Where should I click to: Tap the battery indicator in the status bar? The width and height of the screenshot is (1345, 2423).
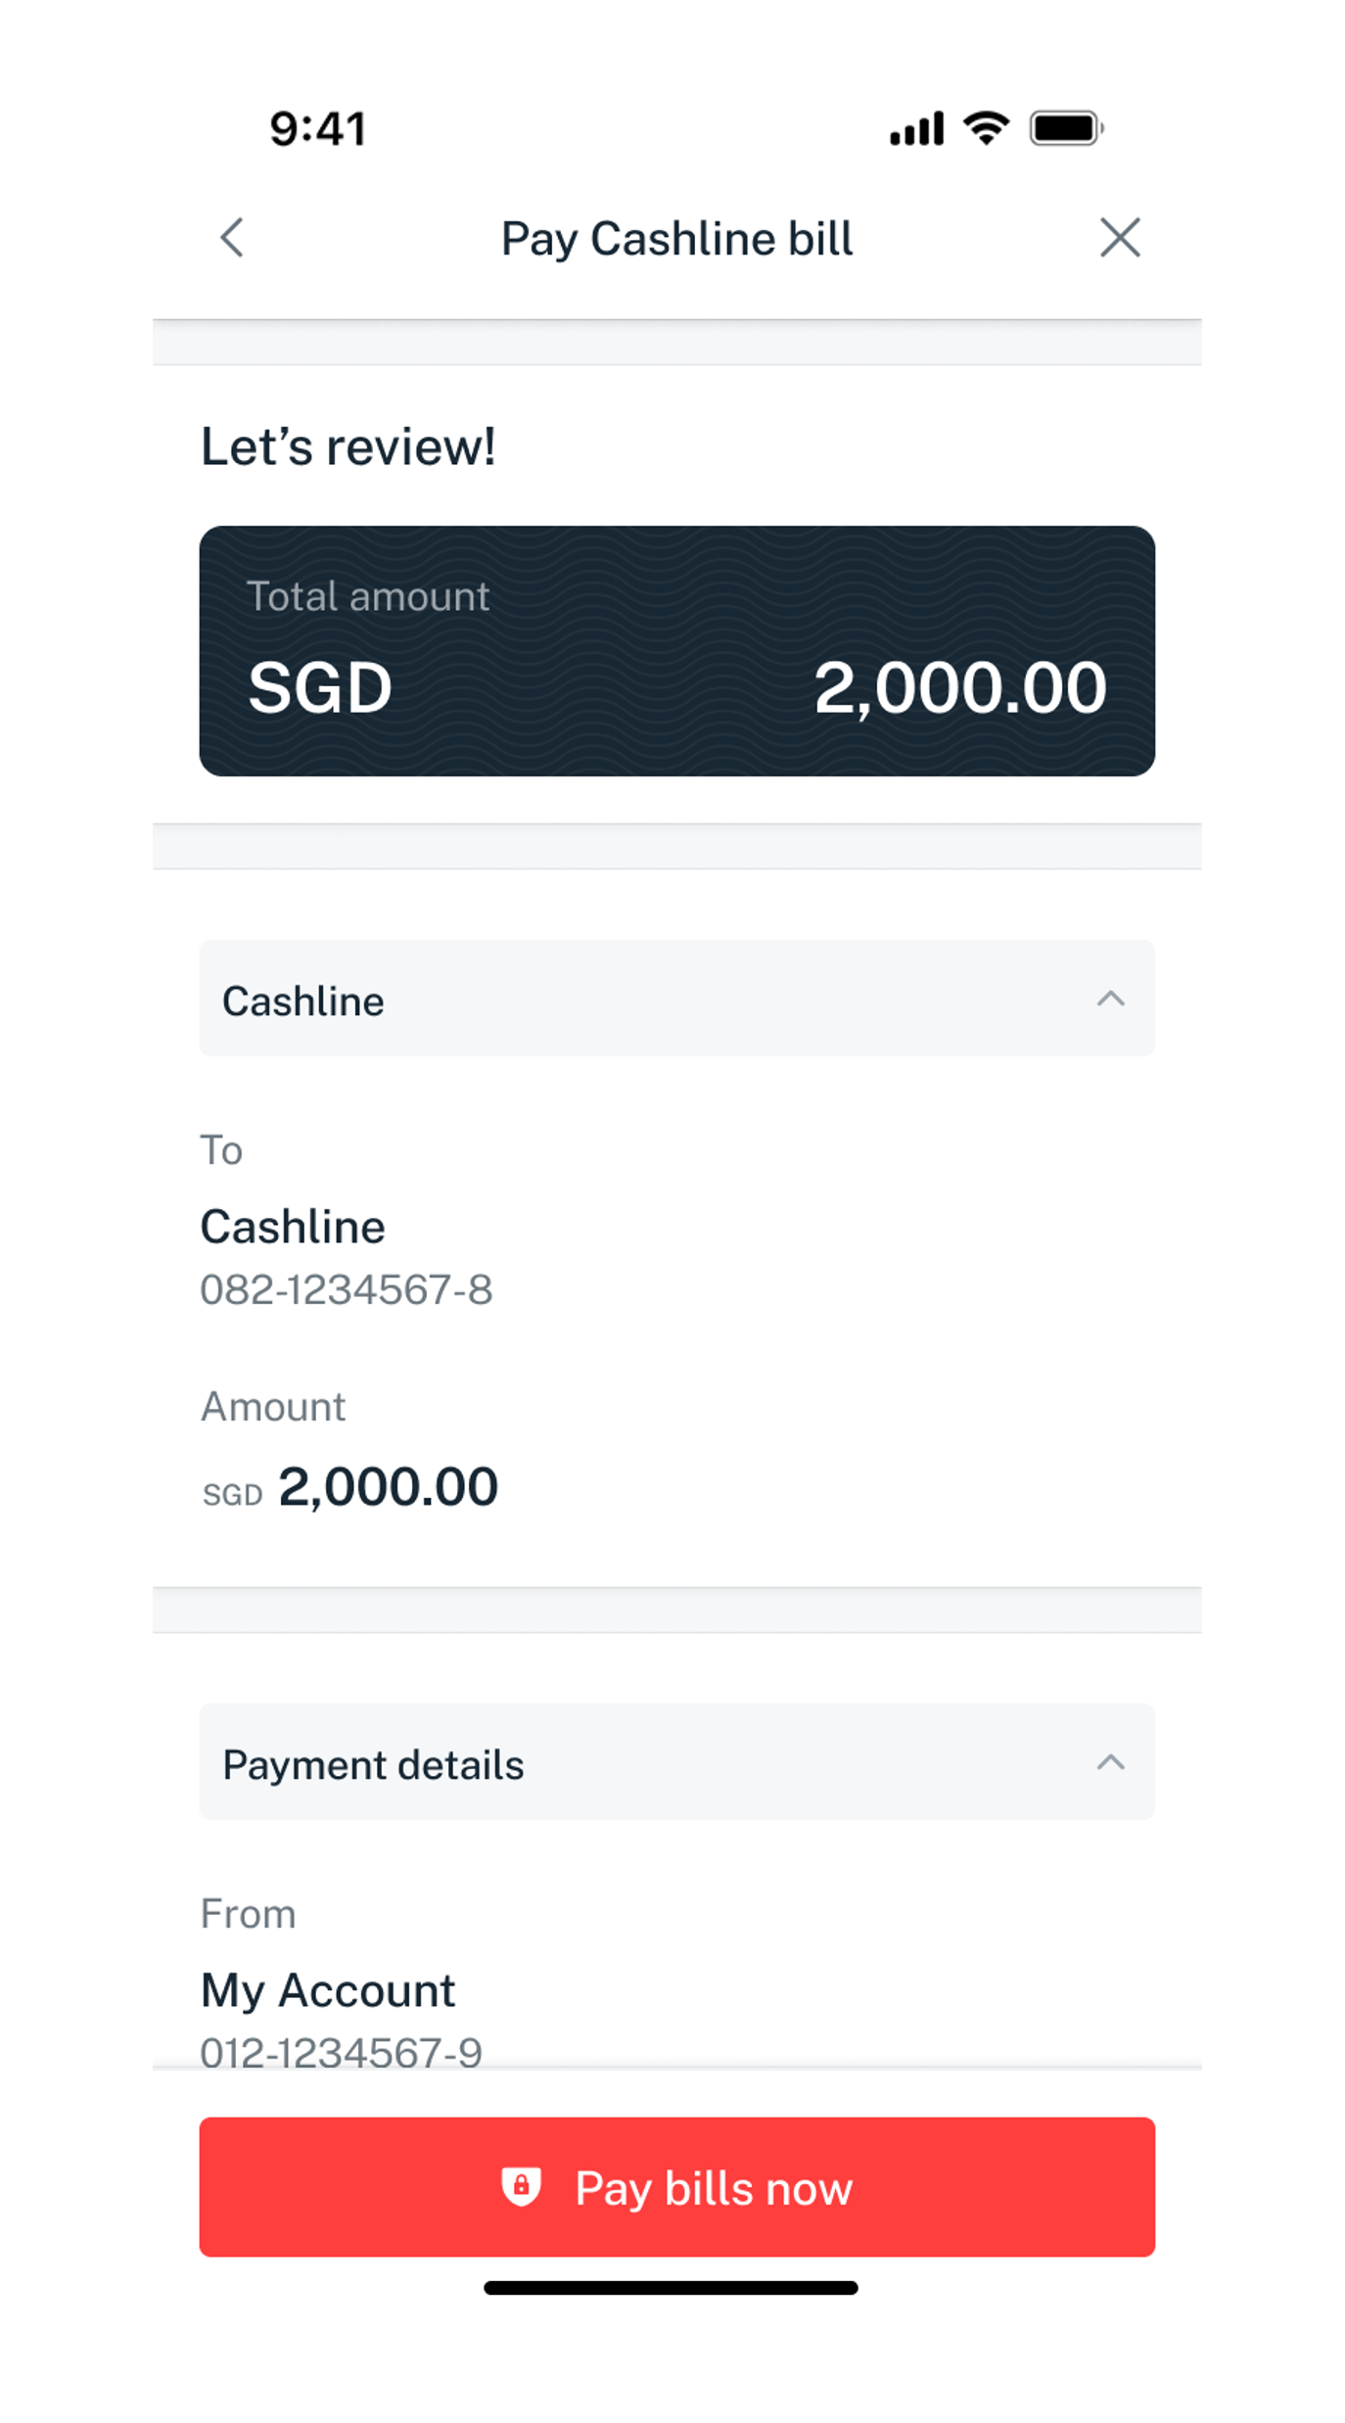click(x=1067, y=127)
